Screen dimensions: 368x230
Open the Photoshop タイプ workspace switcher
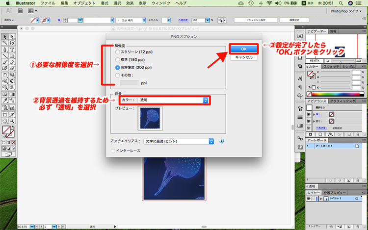pyautogui.click(x=346, y=10)
